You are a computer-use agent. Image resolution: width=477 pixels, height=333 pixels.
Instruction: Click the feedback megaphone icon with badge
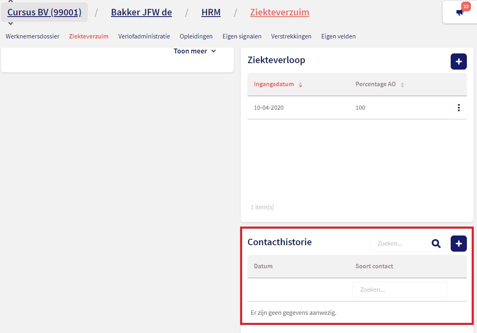click(x=460, y=13)
